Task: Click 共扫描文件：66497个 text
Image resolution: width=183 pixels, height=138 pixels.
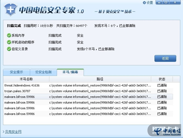Action: pos(72,26)
